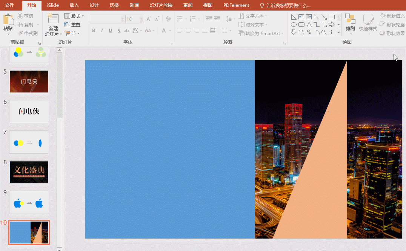Click the distribute text alignment icon
This screenshot has width=406, height=251.
click(x=213, y=31)
